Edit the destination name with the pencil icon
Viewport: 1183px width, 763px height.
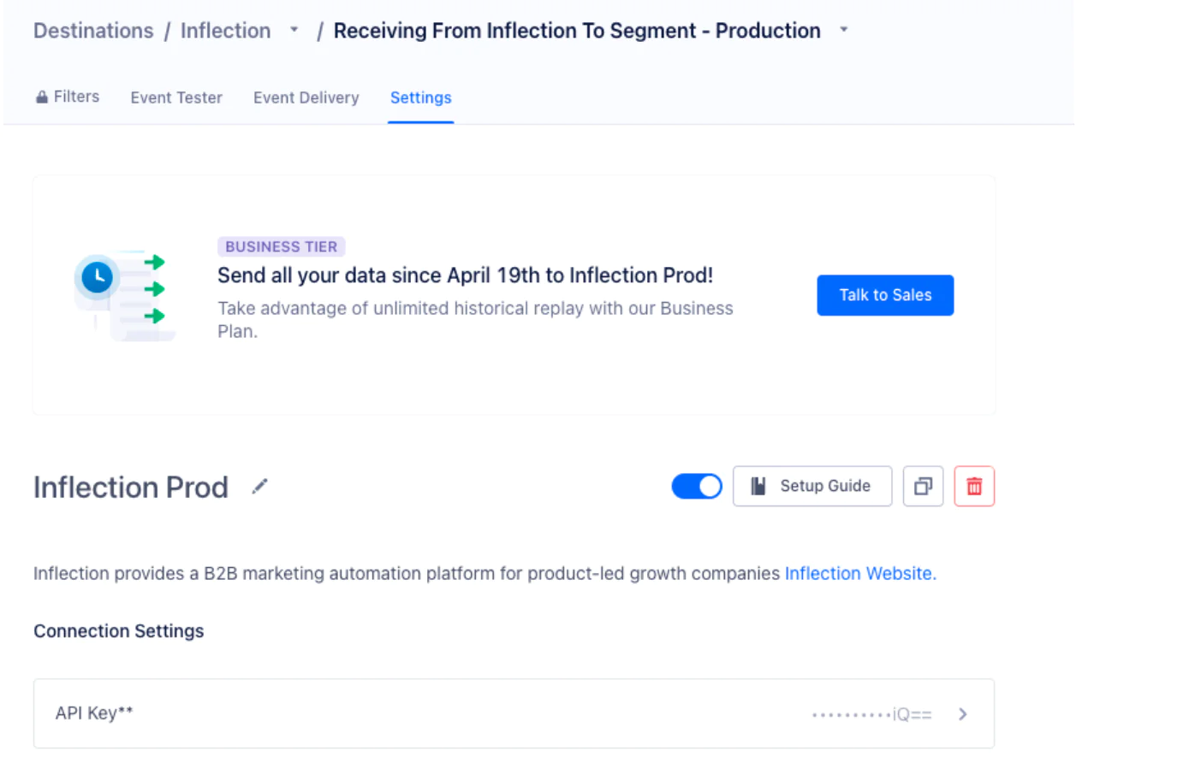point(259,486)
